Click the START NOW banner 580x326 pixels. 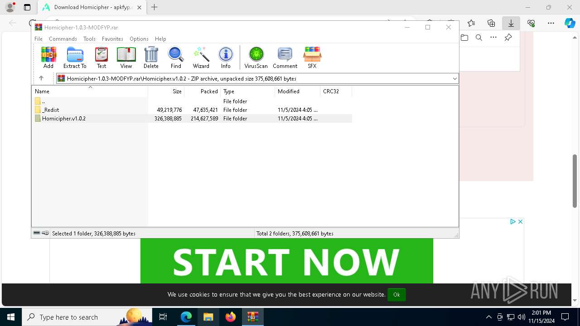tap(286, 261)
